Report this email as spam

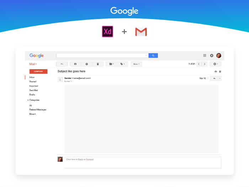(x=86, y=64)
